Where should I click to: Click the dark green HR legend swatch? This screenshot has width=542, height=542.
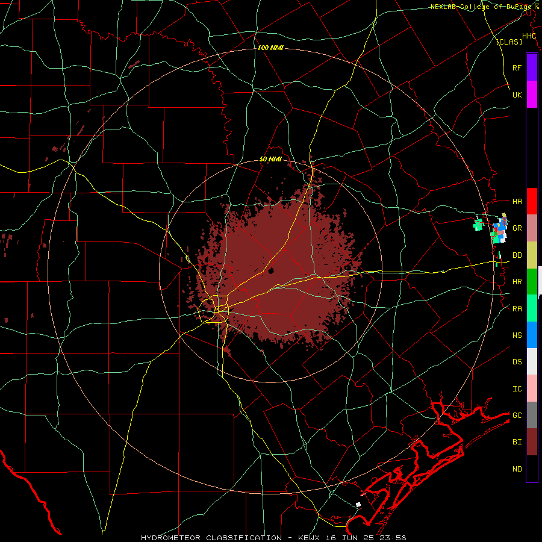tap(532, 282)
